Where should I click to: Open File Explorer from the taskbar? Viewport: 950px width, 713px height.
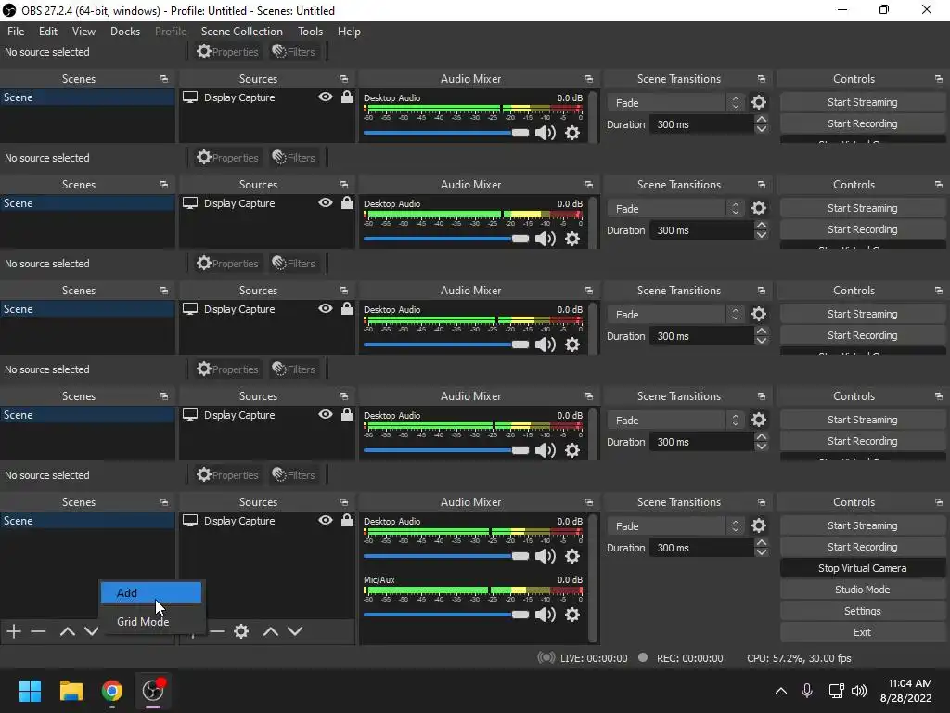(x=71, y=691)
